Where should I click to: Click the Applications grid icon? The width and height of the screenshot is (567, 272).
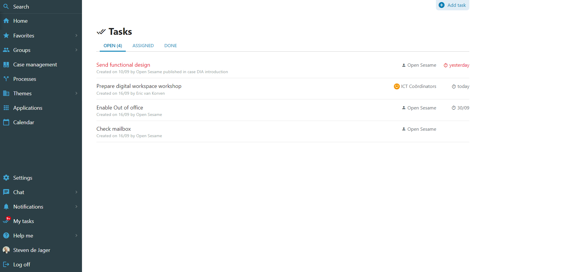coord(6,108)
